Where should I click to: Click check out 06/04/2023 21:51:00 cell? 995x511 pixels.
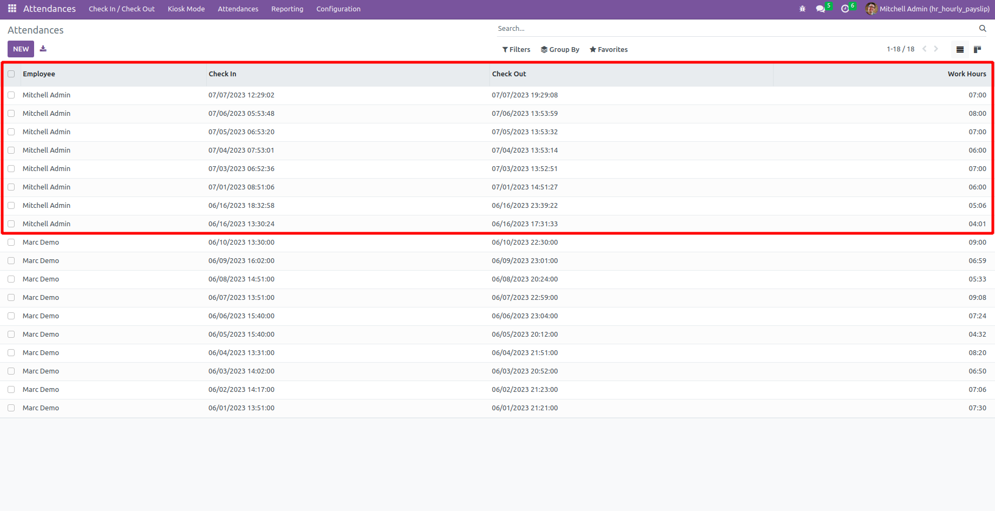point(525,353)
